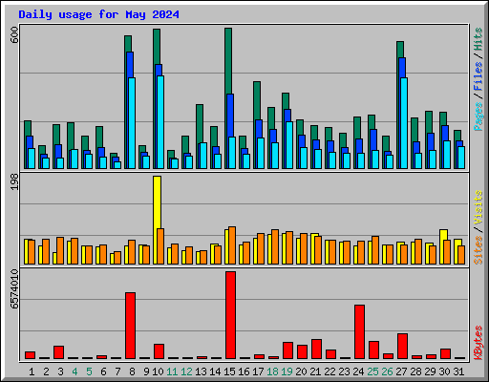Click day label '9' on the x-axis
Screen dimensions: 489x382
pos(146,371)
